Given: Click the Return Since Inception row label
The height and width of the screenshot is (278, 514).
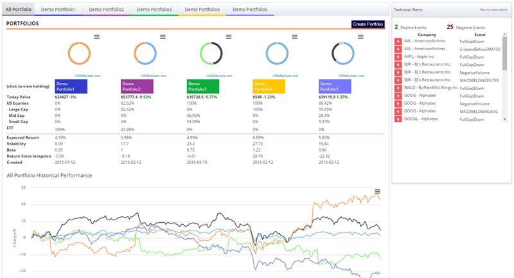Looking at the screenshot, I should click(29, 156).
